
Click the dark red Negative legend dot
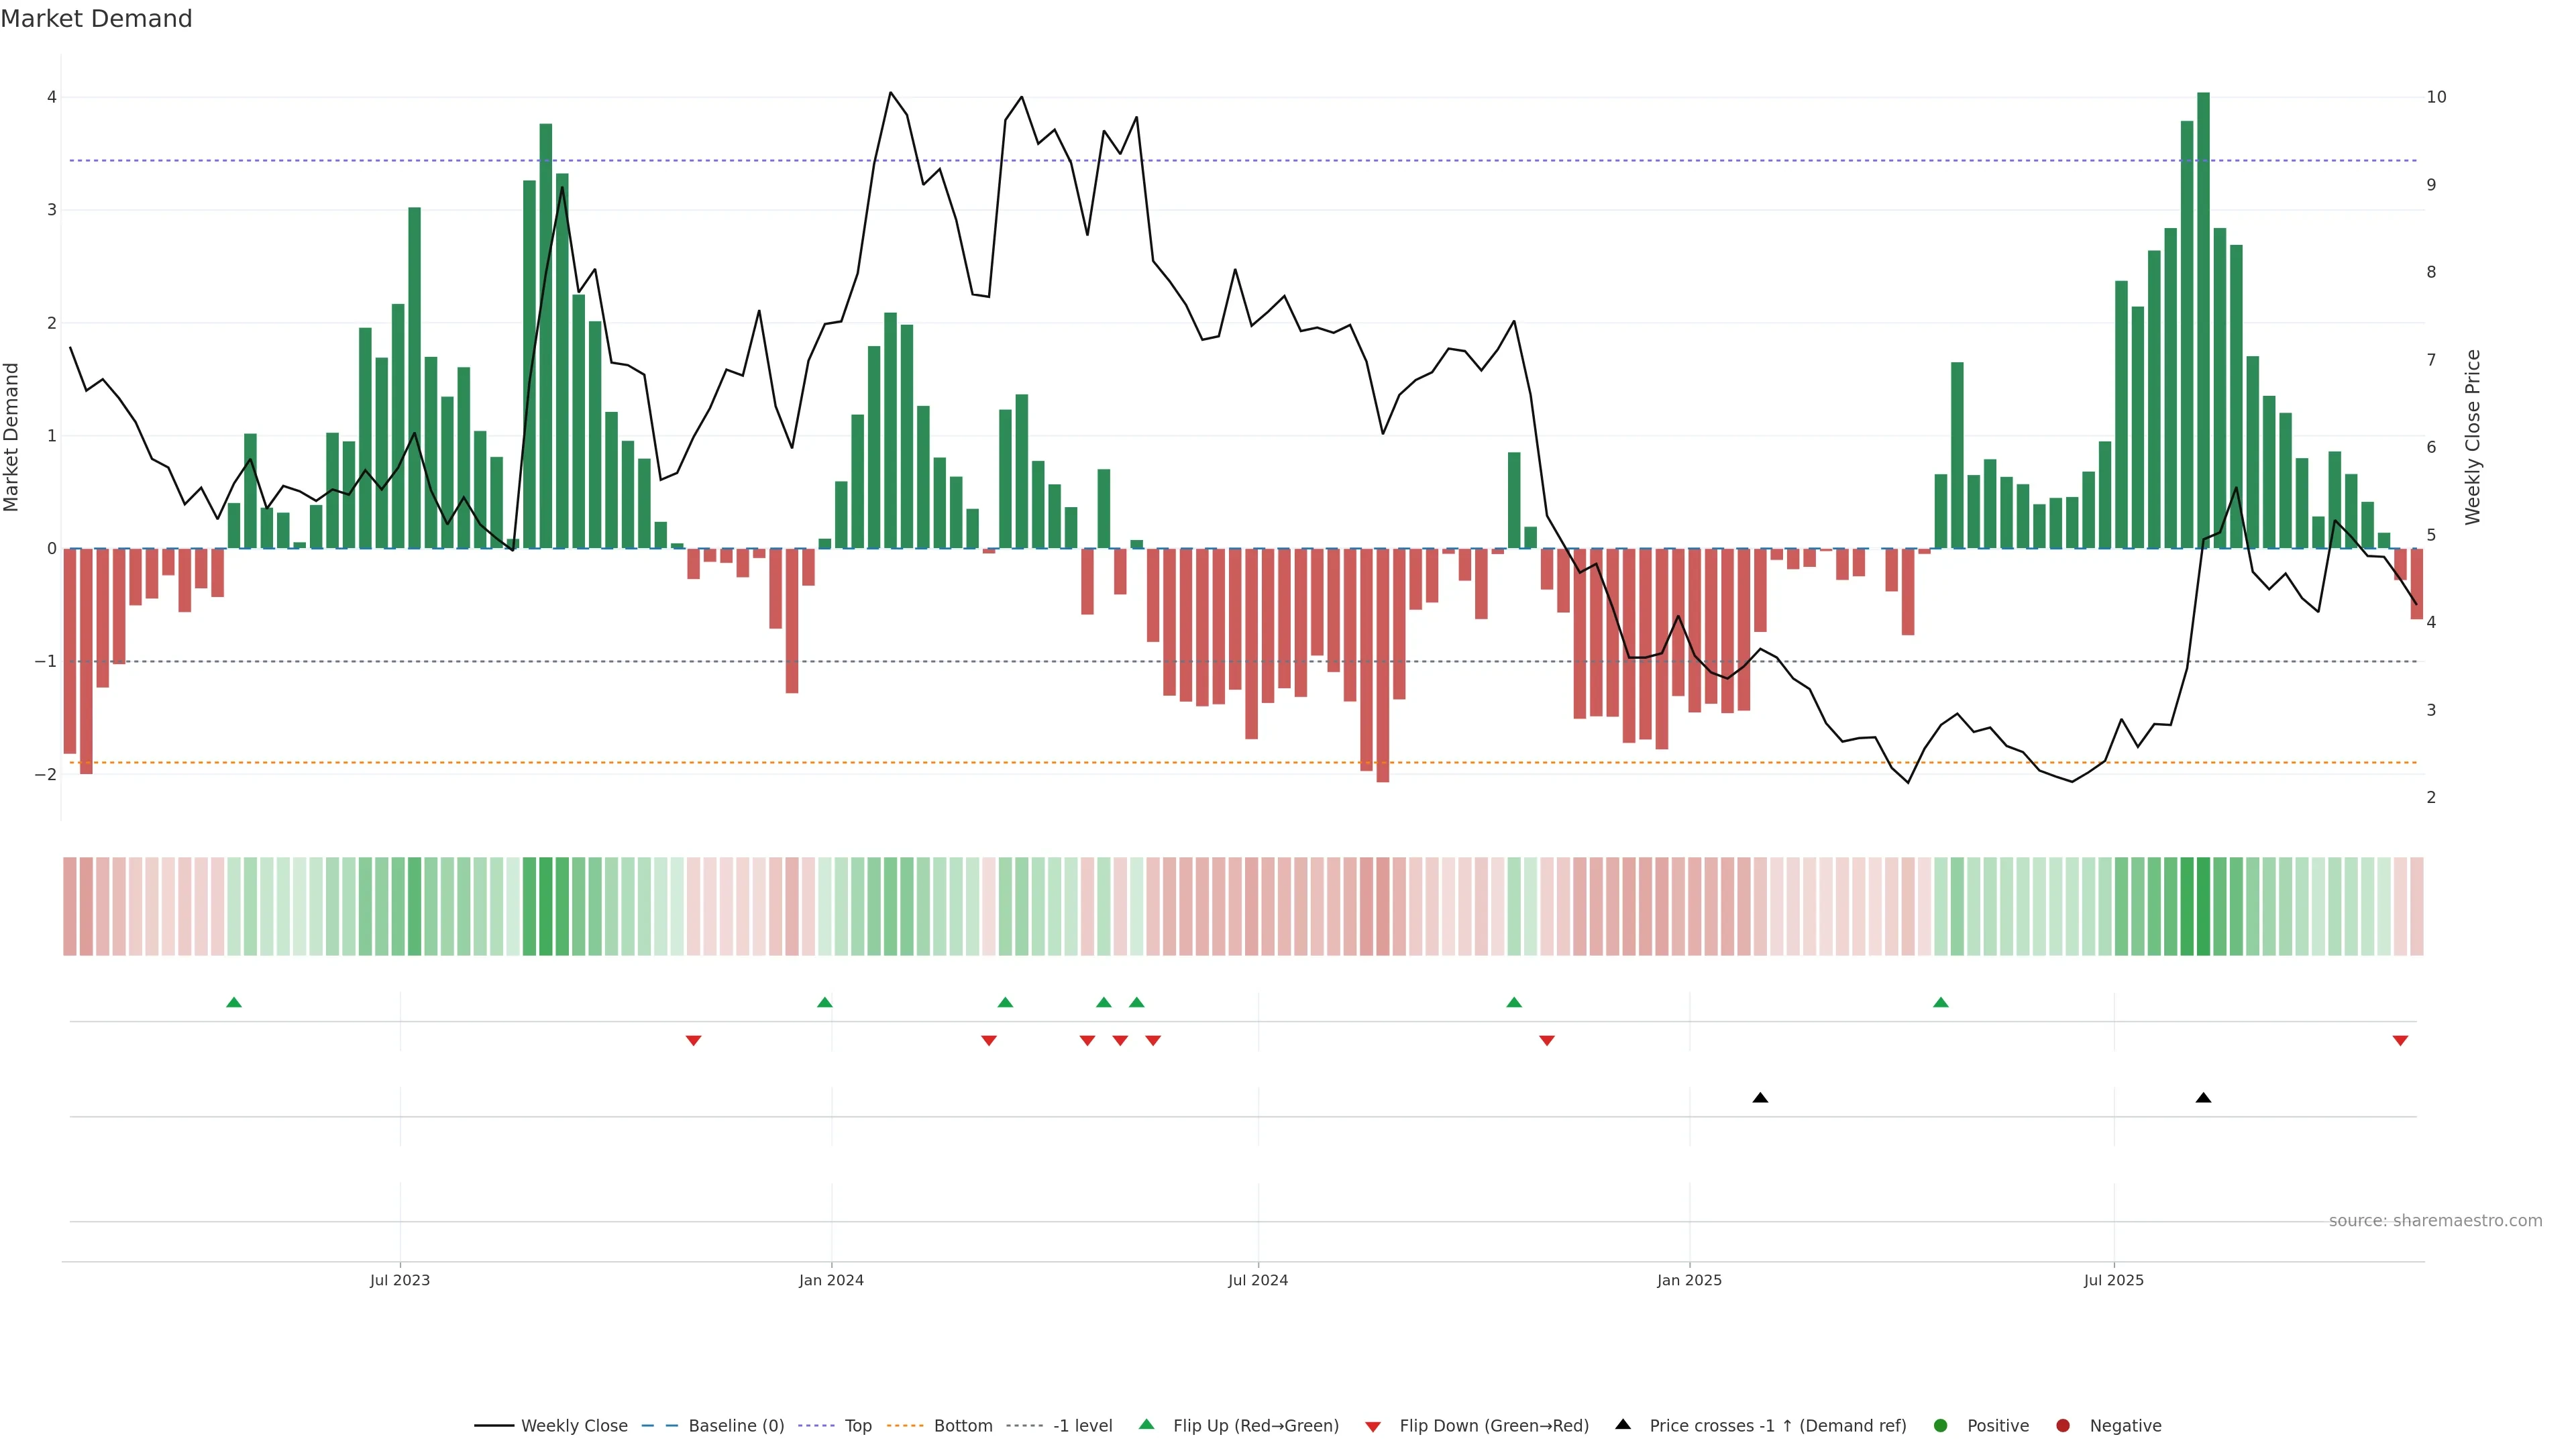pos(2063,1425)
